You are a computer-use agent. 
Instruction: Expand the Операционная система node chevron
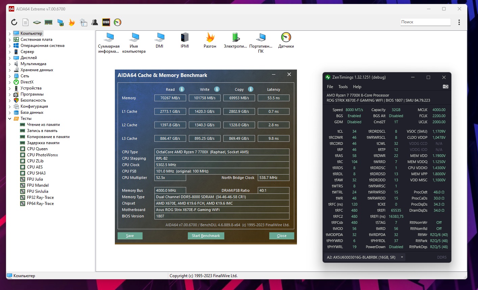pyautogui.click(x=9, y=46)
